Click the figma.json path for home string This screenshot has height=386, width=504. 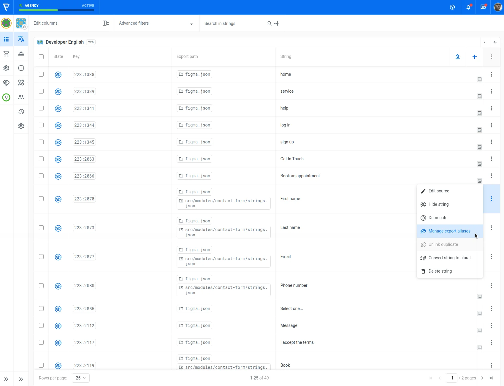click(194, 74)
